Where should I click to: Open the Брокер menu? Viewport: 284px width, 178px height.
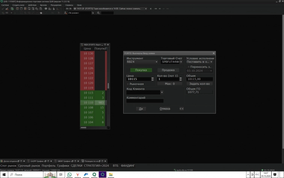[x=43, y=5]
